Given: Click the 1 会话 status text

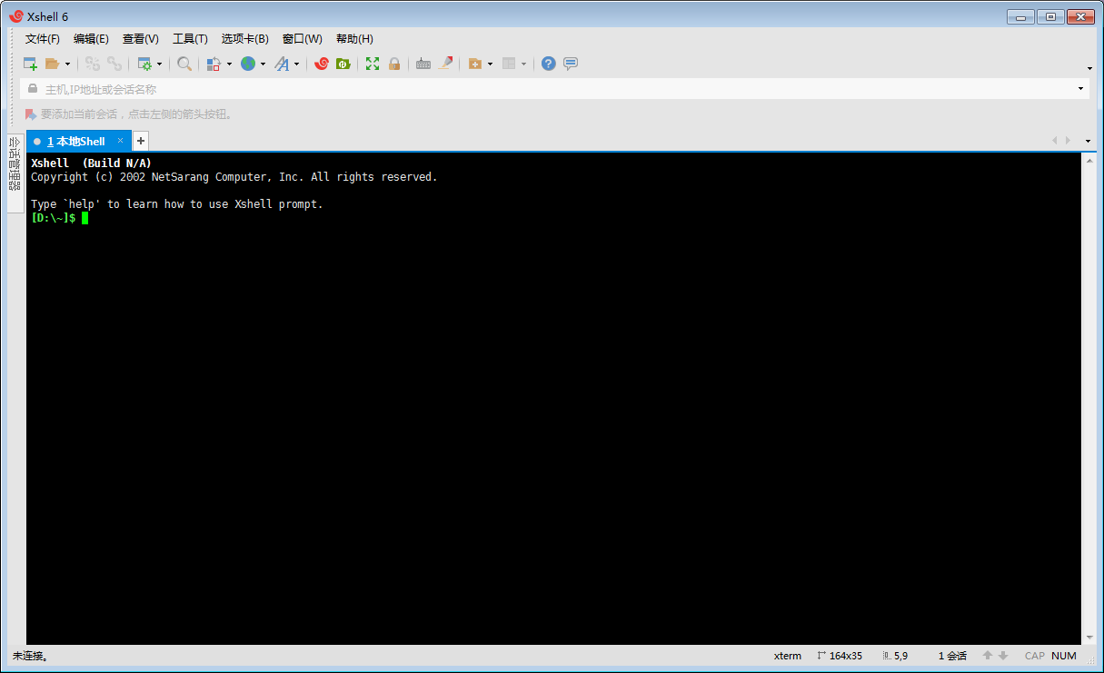Looking at the screenshot, I should click(x=952, y=656).
